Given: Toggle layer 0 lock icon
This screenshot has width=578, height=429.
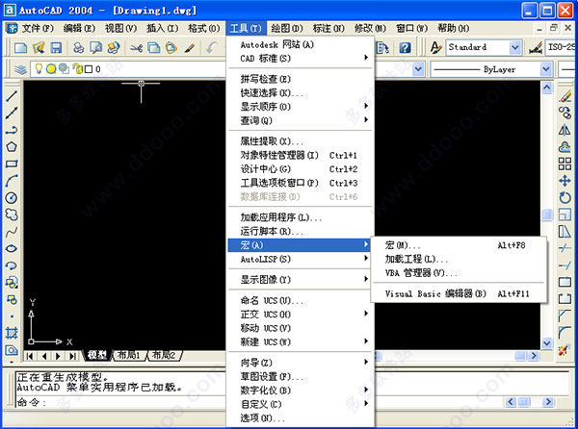Looking at the screenshot, I should [77, 68].
